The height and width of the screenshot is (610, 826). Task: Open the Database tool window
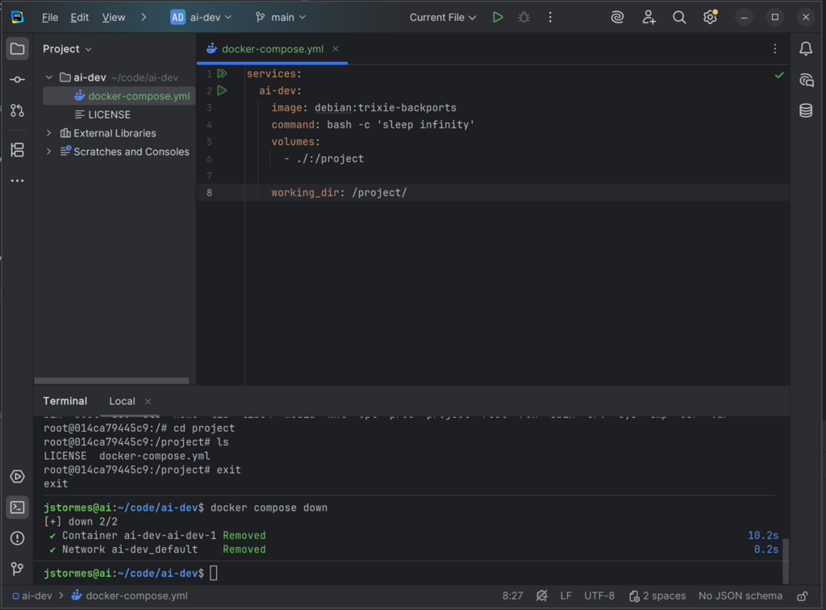805,111
